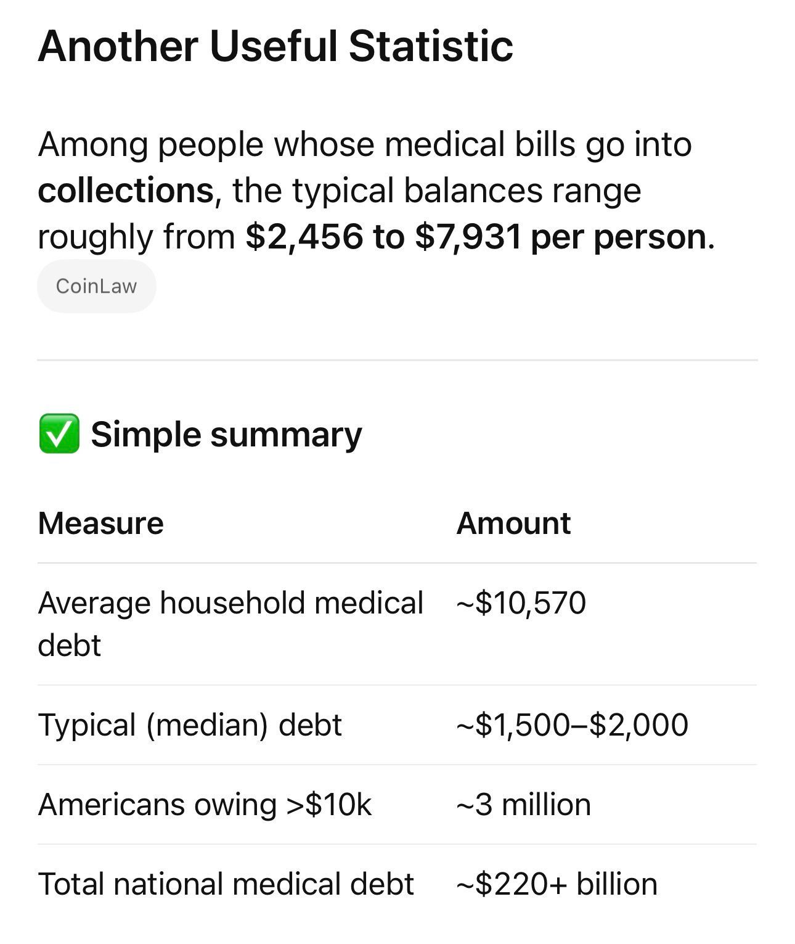795x944 pixels.
Task: Click the "~3 million" amount cell
Action: [523, 805]
